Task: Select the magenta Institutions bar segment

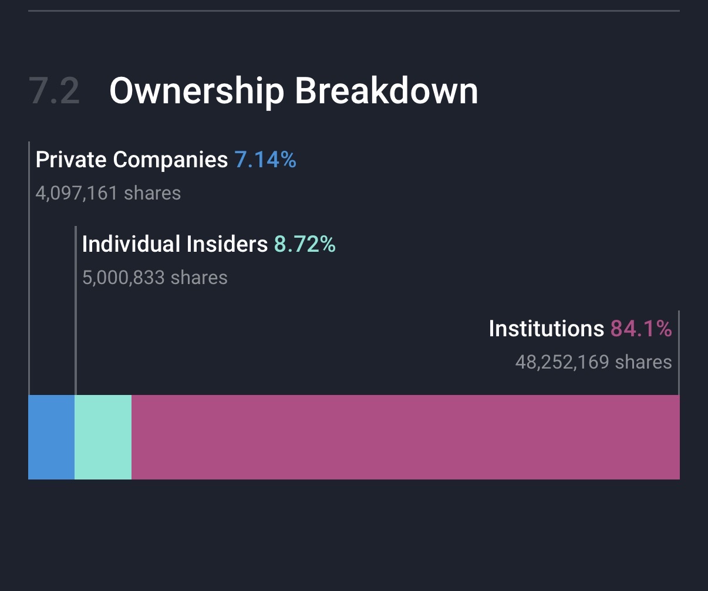Action: 405,437
